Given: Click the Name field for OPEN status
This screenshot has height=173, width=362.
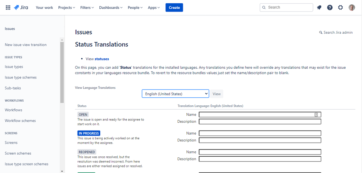Looking at the screenshot, I should point(260,115).
